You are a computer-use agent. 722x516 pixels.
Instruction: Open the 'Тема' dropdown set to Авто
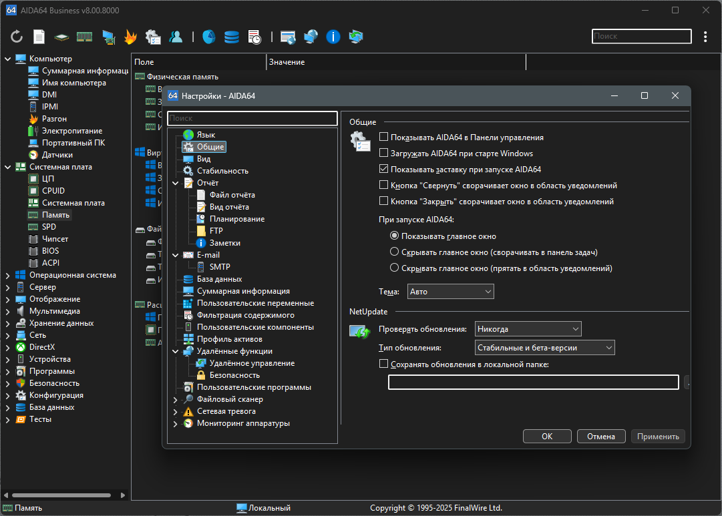point(450,292)
